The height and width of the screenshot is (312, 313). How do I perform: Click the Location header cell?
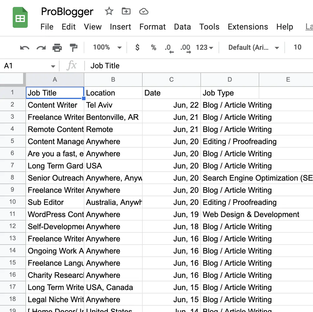[x=113, y=93]
